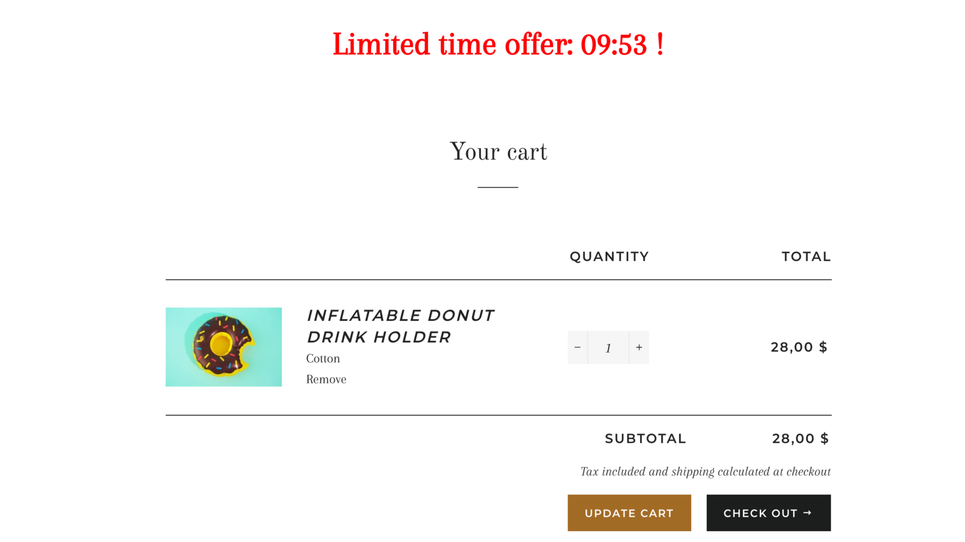Image resolution: width=965 pixels, height=542 pixels.
Task: Click the arrow icon on Check Out button
Action: pos(808,513)
